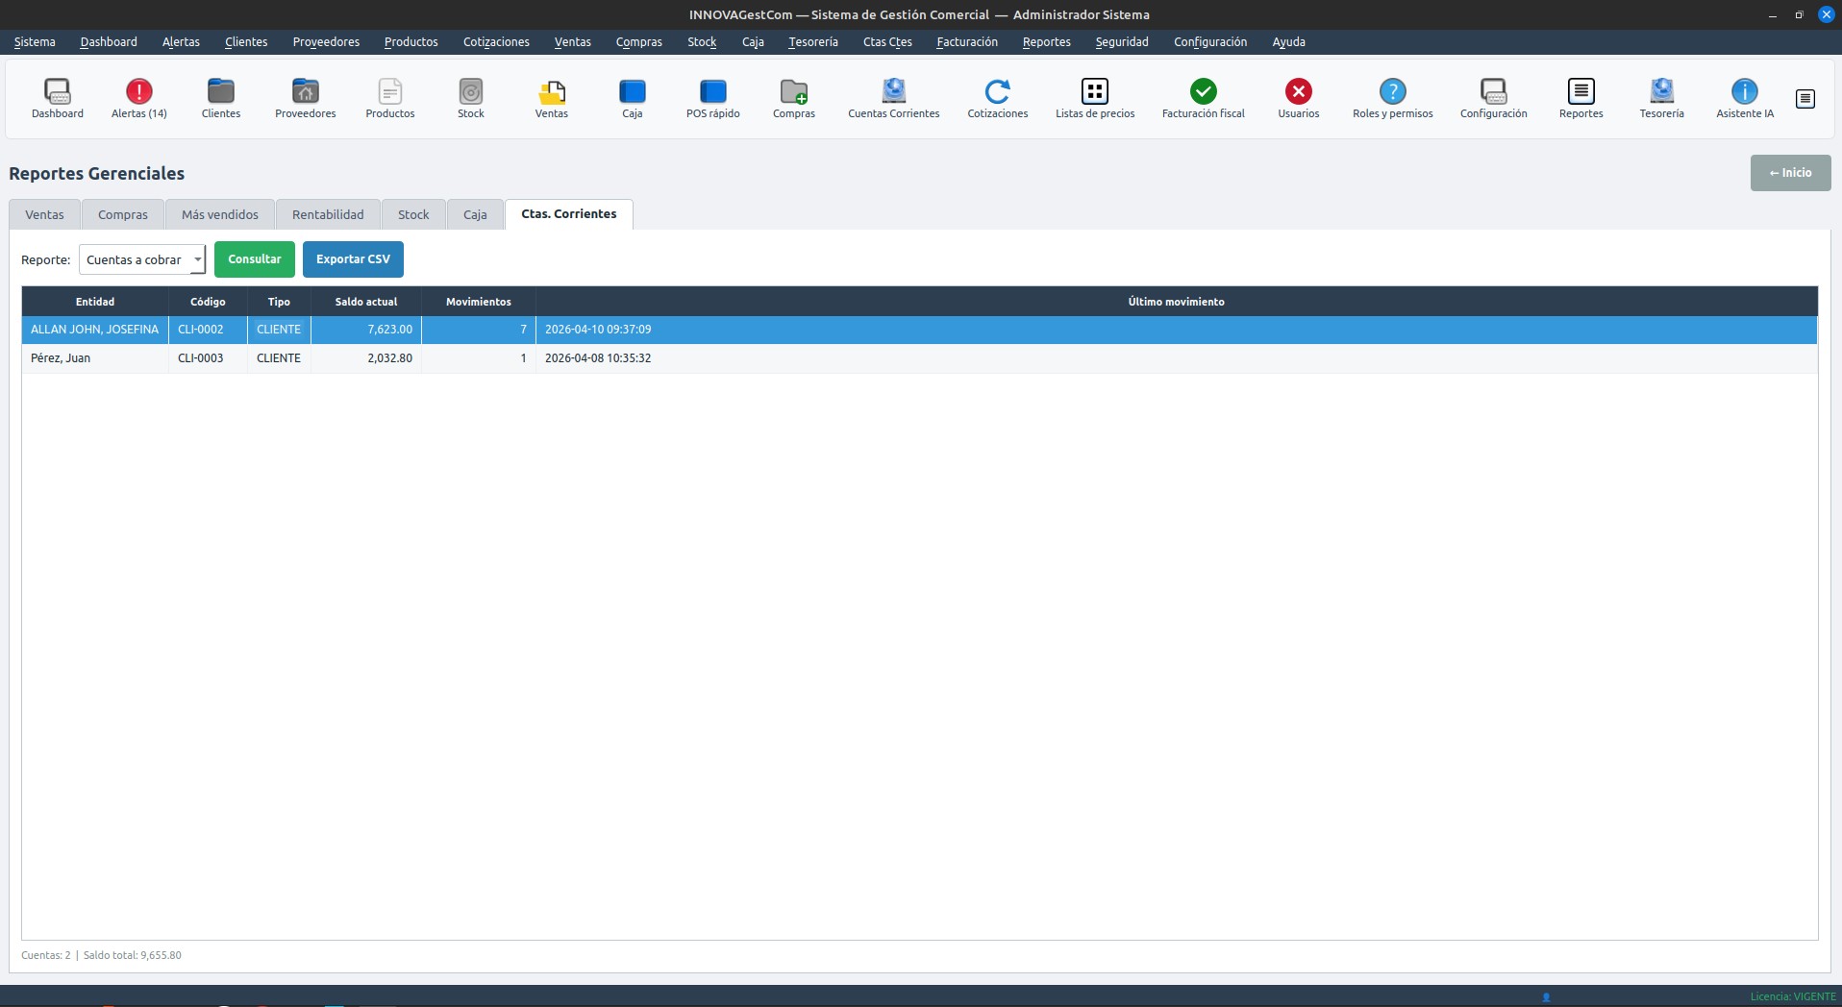Click the POS rápido toolbar icon
Screen dimensions: 1842x1007
coord(712,98)
